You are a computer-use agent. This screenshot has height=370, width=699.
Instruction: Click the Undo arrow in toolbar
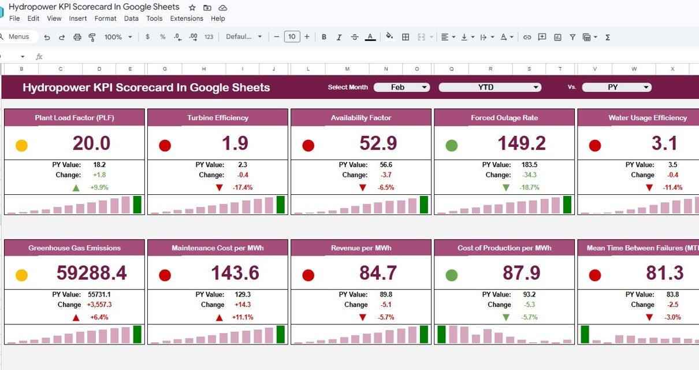47,37
